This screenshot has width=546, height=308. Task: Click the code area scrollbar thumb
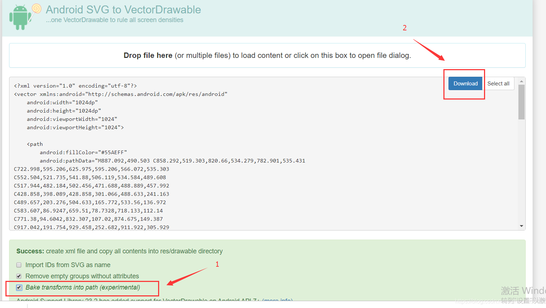click(521, 102)
